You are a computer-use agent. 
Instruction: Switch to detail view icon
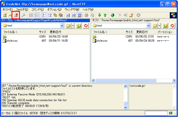point(37,15)
